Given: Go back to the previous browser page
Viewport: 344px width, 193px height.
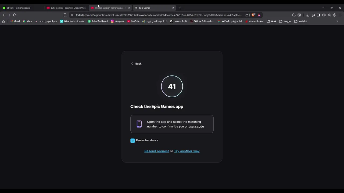Looking at the screenshot, I should coord(4,15).
